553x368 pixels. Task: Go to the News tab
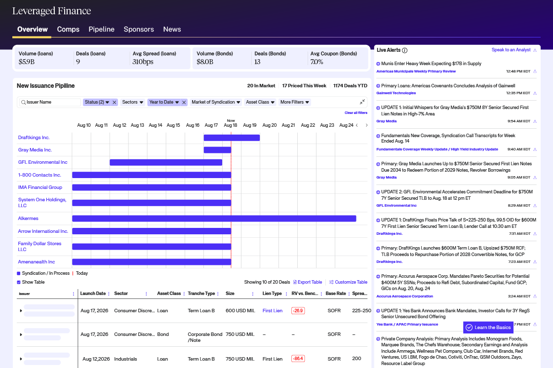click(x=172, y=29)
